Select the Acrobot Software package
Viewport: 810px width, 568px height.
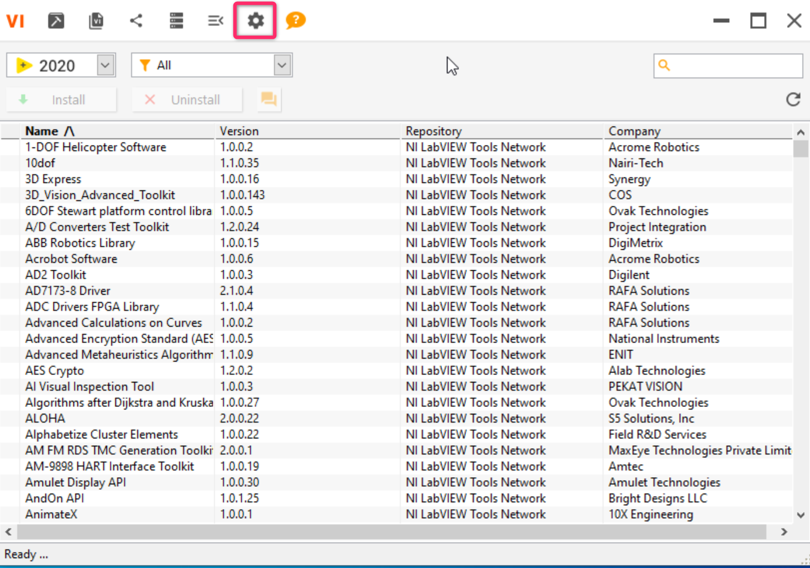click(x=396, y=259)
